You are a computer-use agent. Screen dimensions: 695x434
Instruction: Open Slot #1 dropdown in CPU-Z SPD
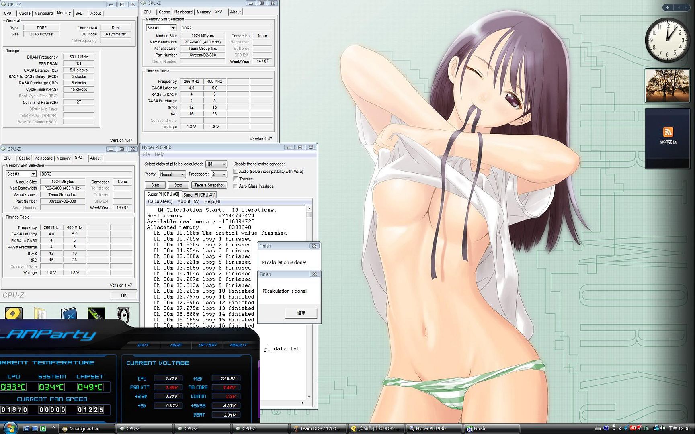[x=161, y=28]
